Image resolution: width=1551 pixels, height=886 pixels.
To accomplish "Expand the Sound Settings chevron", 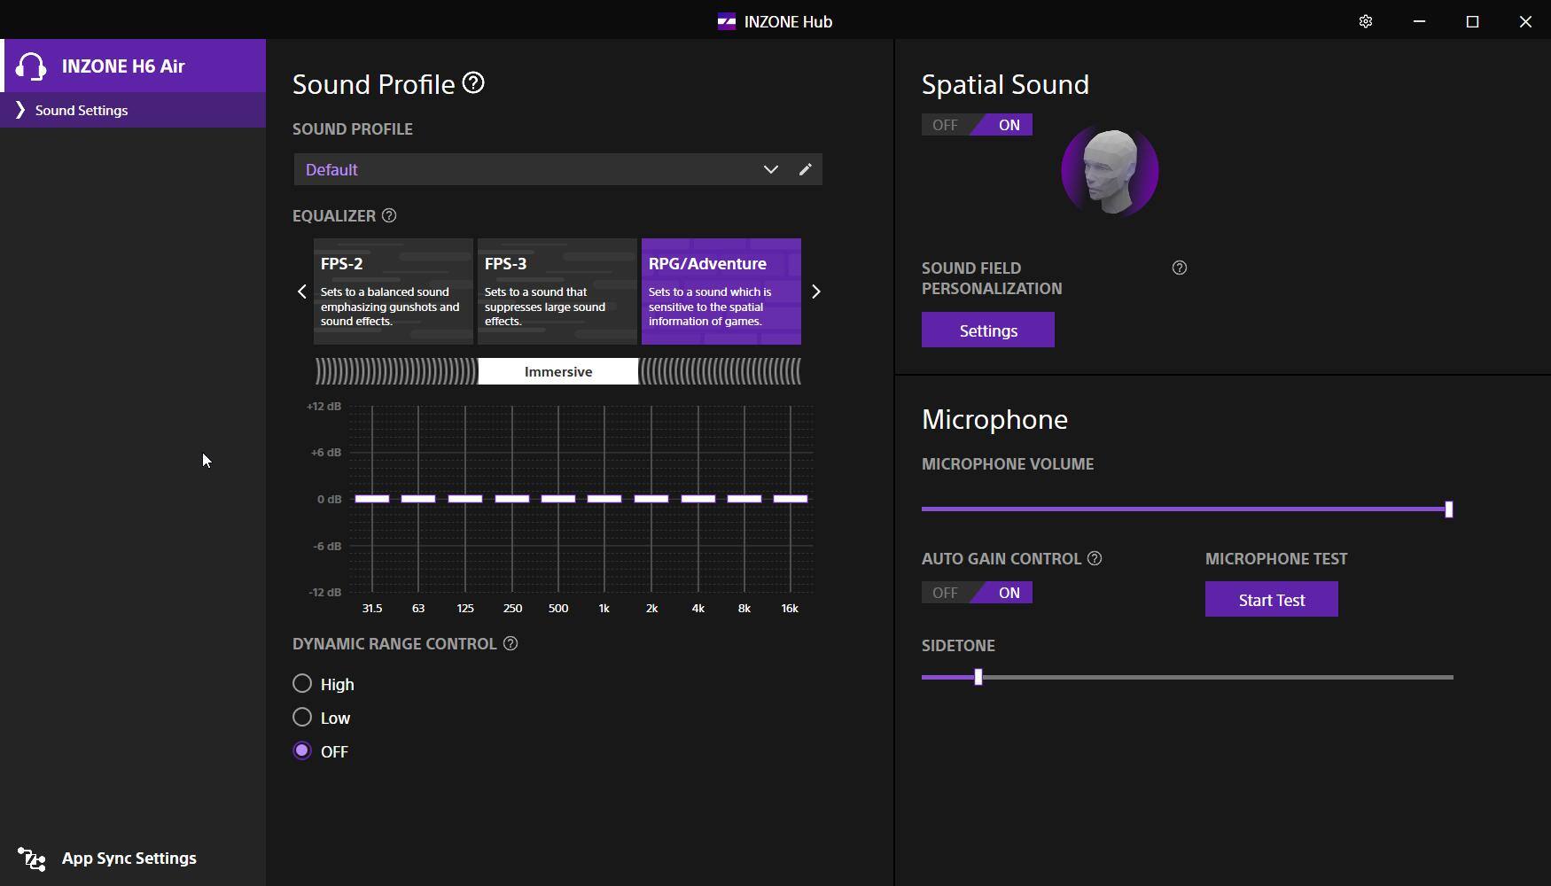I will [x=19, y=110].
